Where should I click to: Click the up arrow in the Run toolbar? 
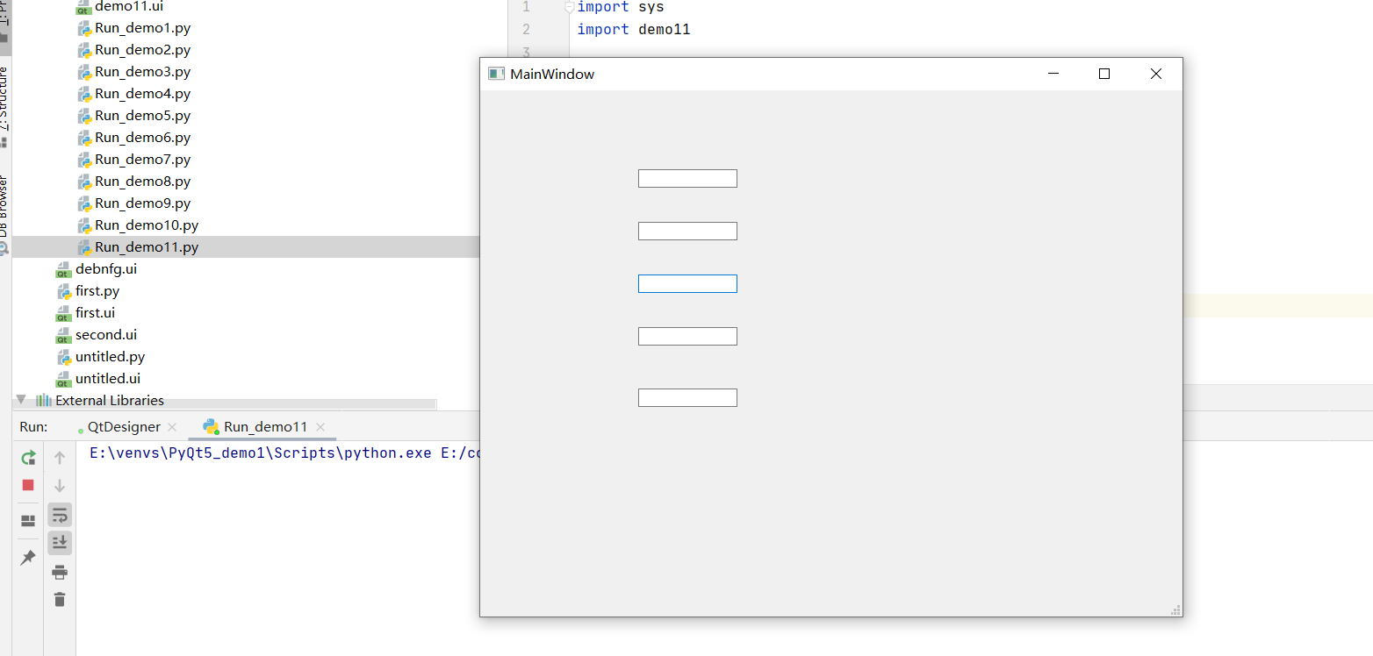click(x=60, y=458)
